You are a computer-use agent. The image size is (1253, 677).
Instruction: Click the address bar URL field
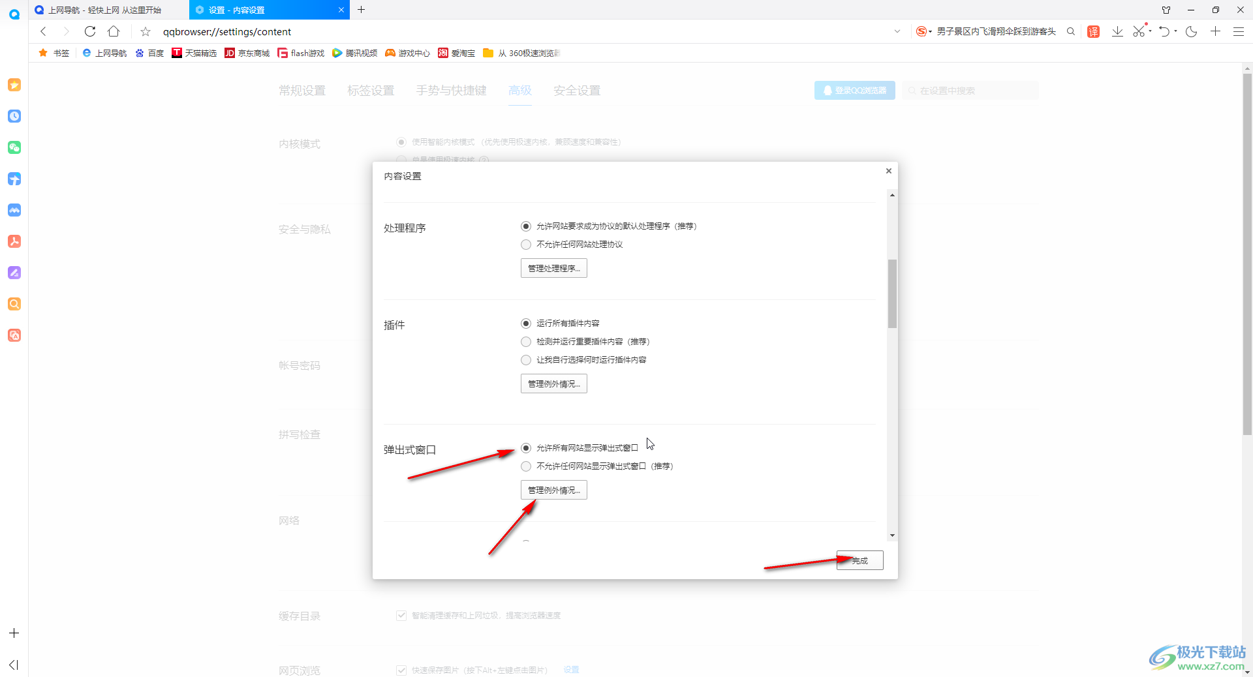point(522,31)
